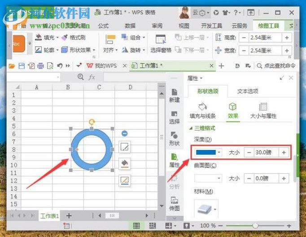Click the undo arrow icon

pos(60,66)
